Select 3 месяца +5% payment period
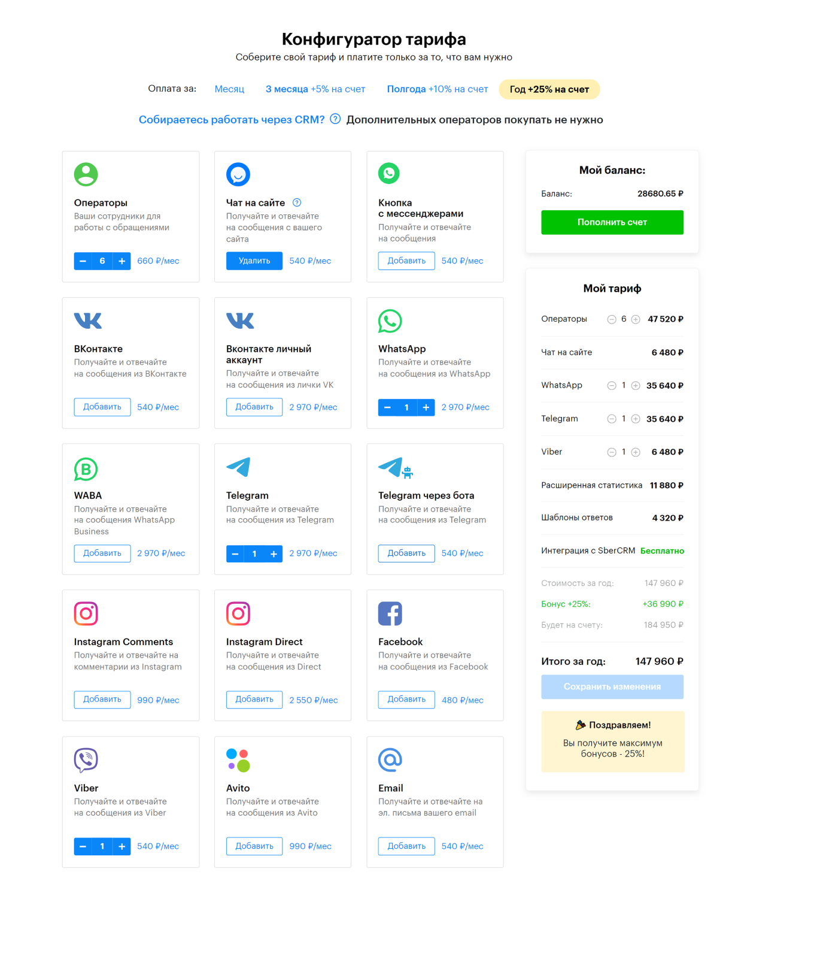The width and height of the screenshot is (814, 956). 315,89
